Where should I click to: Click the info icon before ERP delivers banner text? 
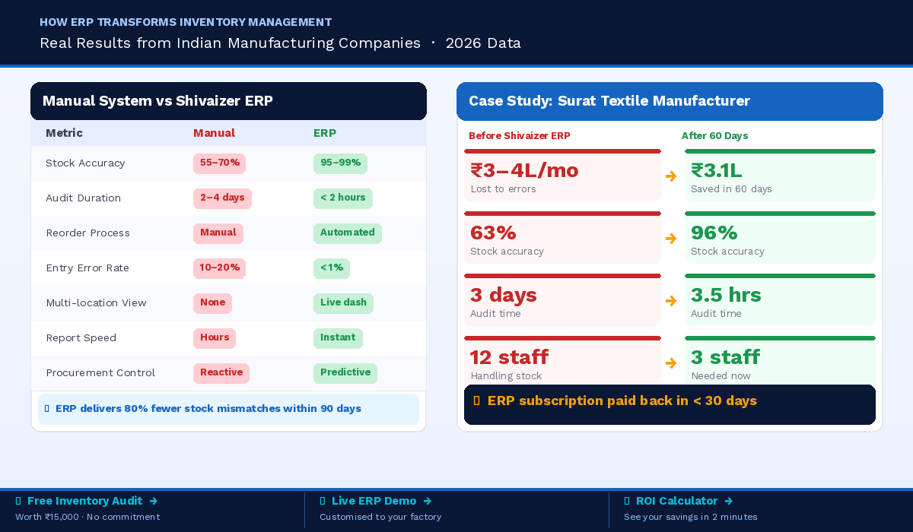(x=47, y=408)
